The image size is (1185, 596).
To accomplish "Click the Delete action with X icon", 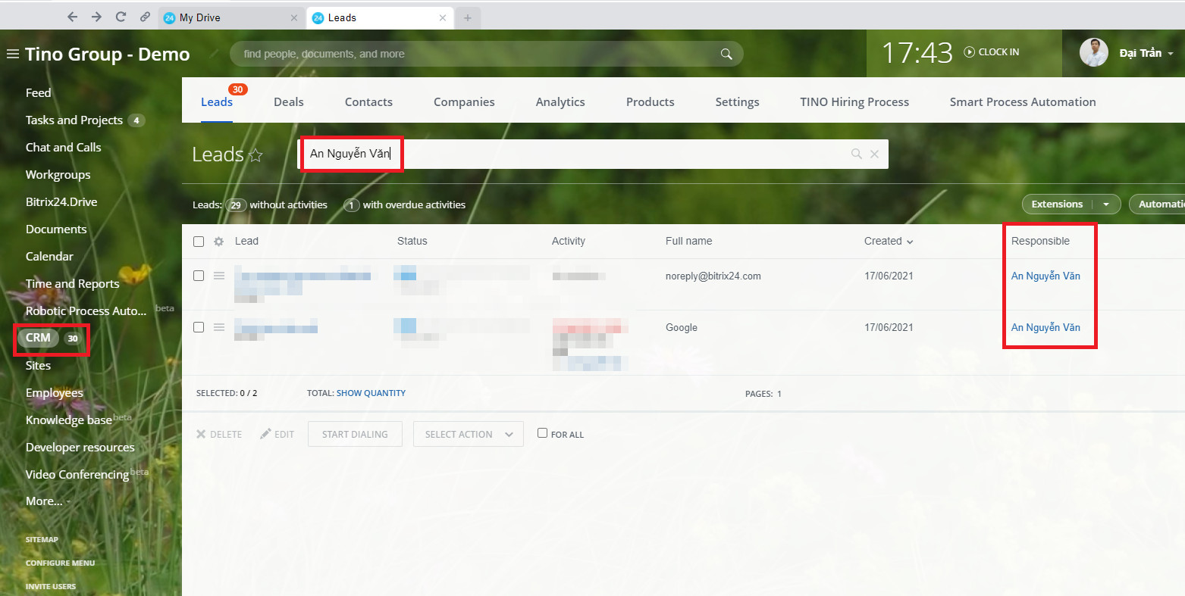I will [219, 435].
